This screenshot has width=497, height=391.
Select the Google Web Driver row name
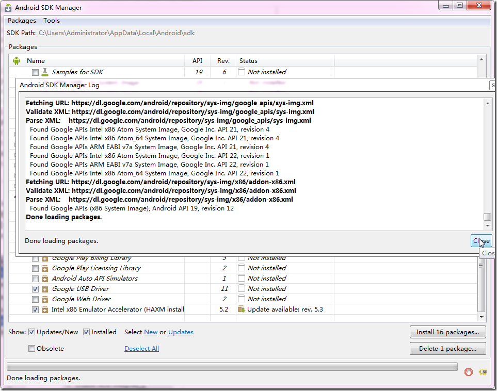pos(81,299)
